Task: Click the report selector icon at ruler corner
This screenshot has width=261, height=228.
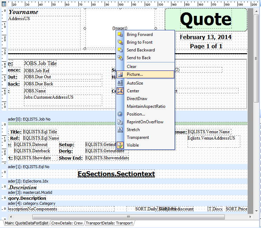Action: pyautogui.click(x=4, y=4)
